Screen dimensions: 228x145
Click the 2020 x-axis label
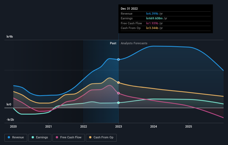point(13,127)
